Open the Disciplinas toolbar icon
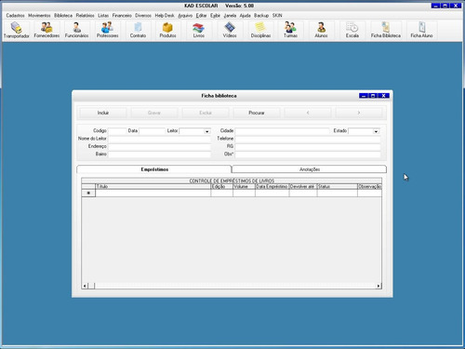The width and height of the screenshot is (465, 349). pos(260,30)
